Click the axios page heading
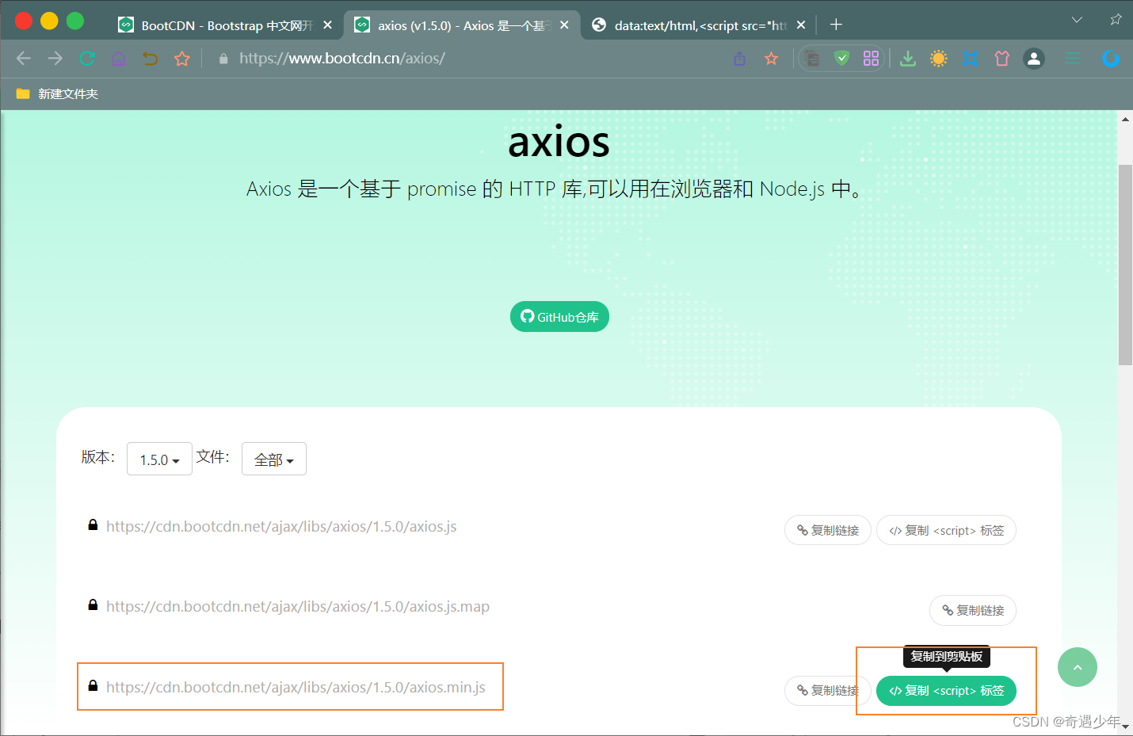The image size is (1133, 736). coord(559,143)
